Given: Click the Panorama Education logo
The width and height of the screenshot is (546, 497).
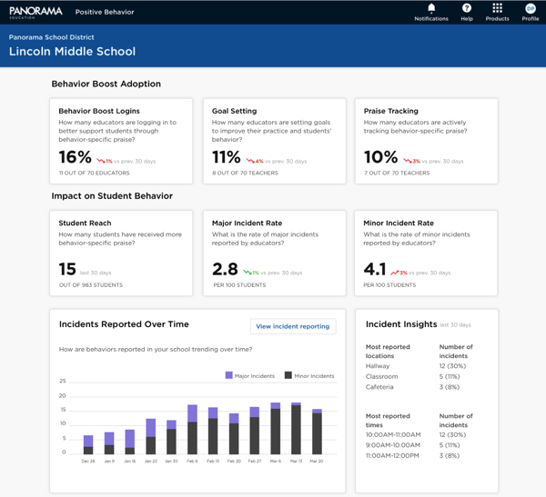Looking at the screenshot, I should click(x=35, y=12).
